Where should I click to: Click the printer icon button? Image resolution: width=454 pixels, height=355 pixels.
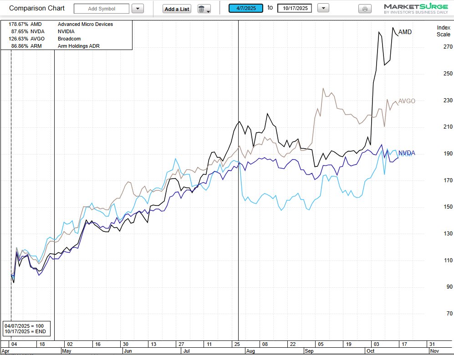point(365,9)
